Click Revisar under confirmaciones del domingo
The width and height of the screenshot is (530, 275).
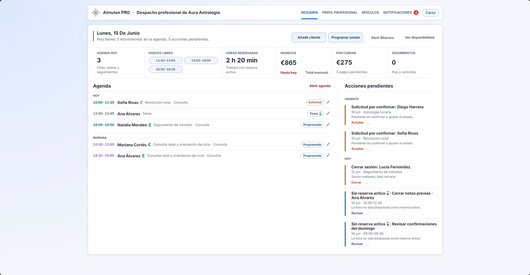pos(357,244)
